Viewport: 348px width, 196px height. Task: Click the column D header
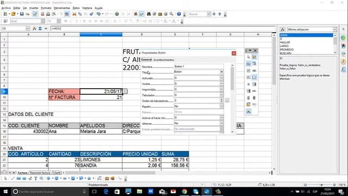tap(141, 34)
